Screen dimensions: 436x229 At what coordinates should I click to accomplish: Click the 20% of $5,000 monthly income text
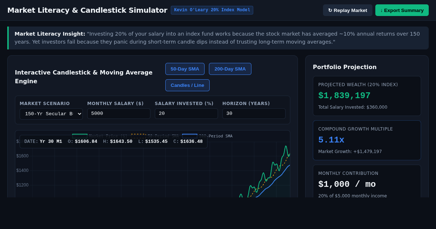(352, 196)
